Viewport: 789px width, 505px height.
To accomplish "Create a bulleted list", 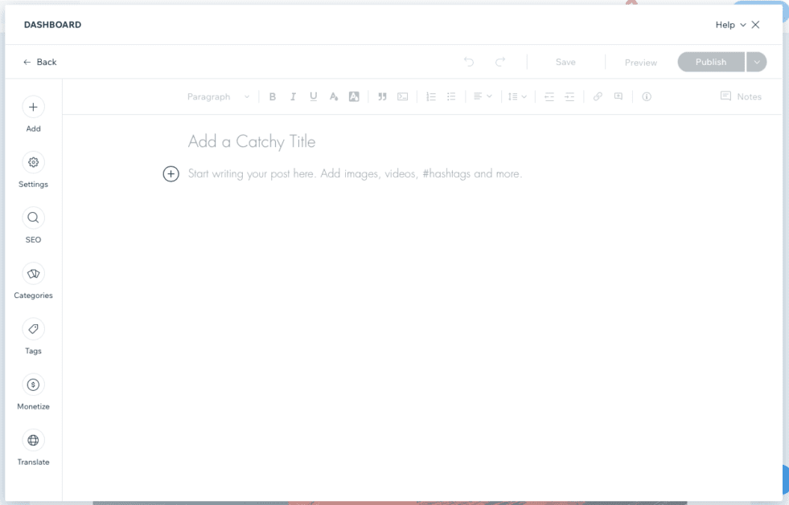I will pyautogui.click(x=451, y=96).
